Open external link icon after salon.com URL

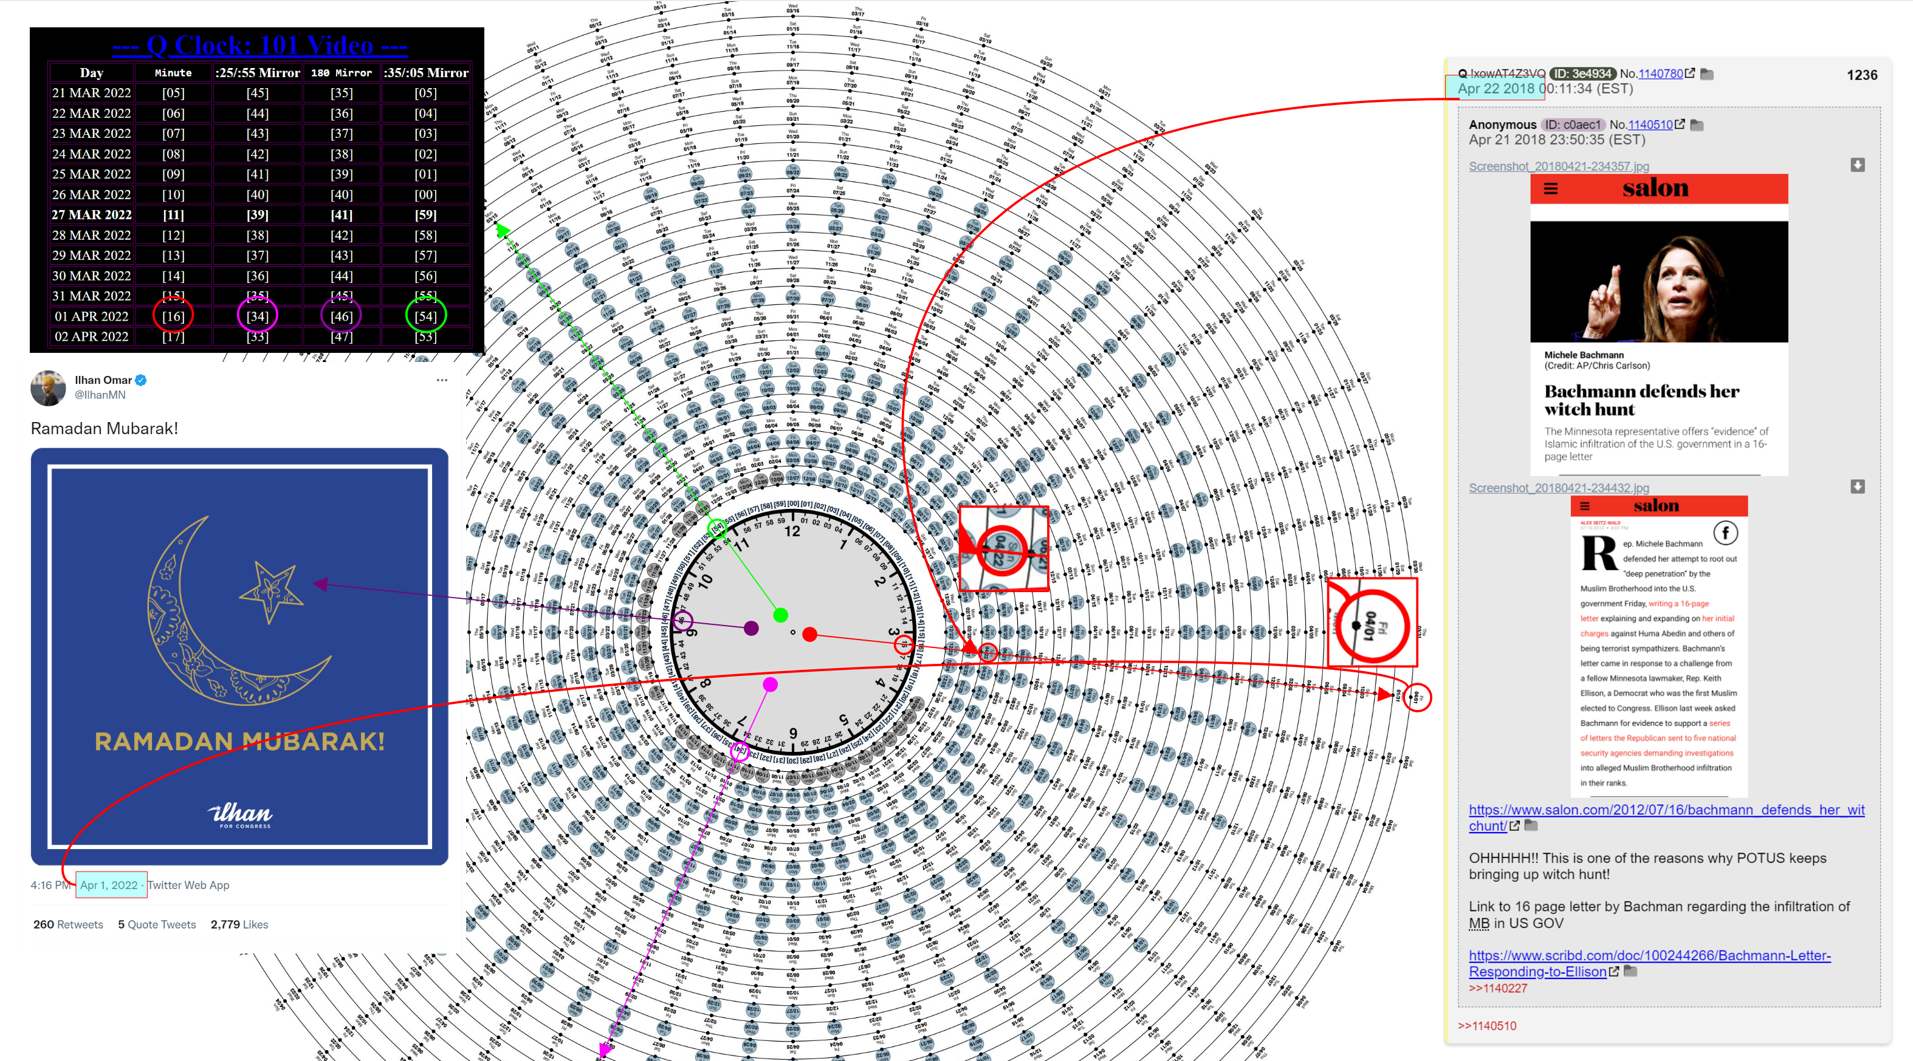tap(1514, 826)
